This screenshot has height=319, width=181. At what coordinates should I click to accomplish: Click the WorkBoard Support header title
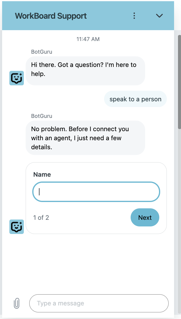pos(51,16)
